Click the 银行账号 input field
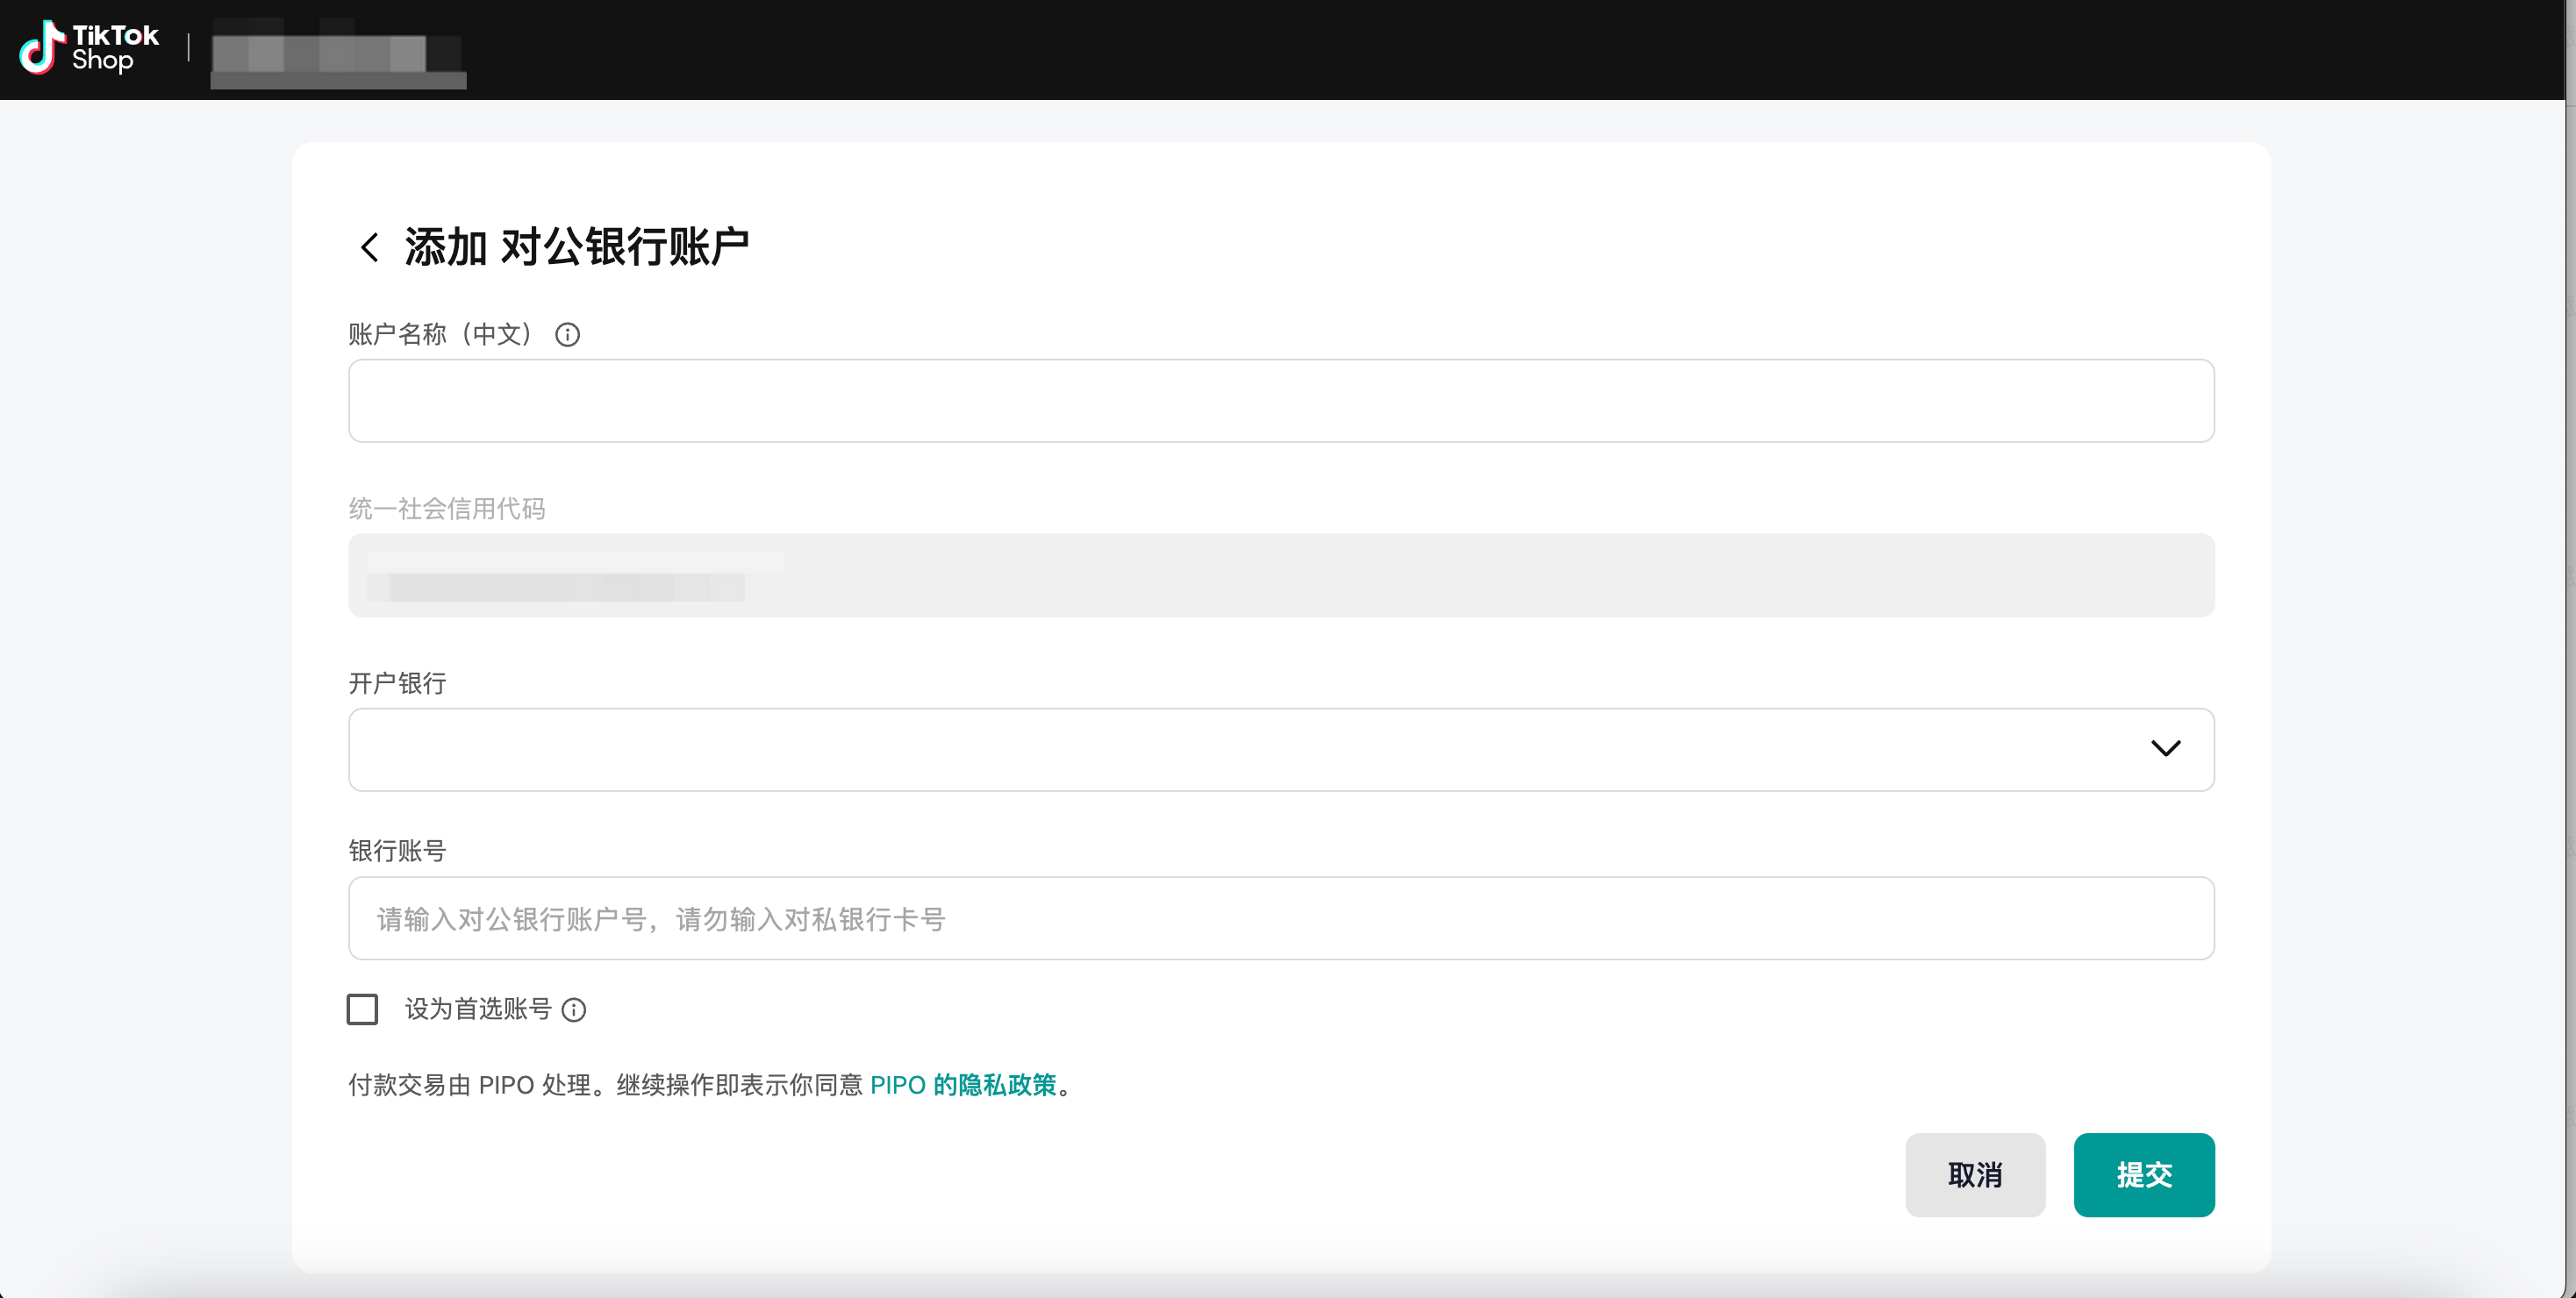 (x=1280, y=918)
